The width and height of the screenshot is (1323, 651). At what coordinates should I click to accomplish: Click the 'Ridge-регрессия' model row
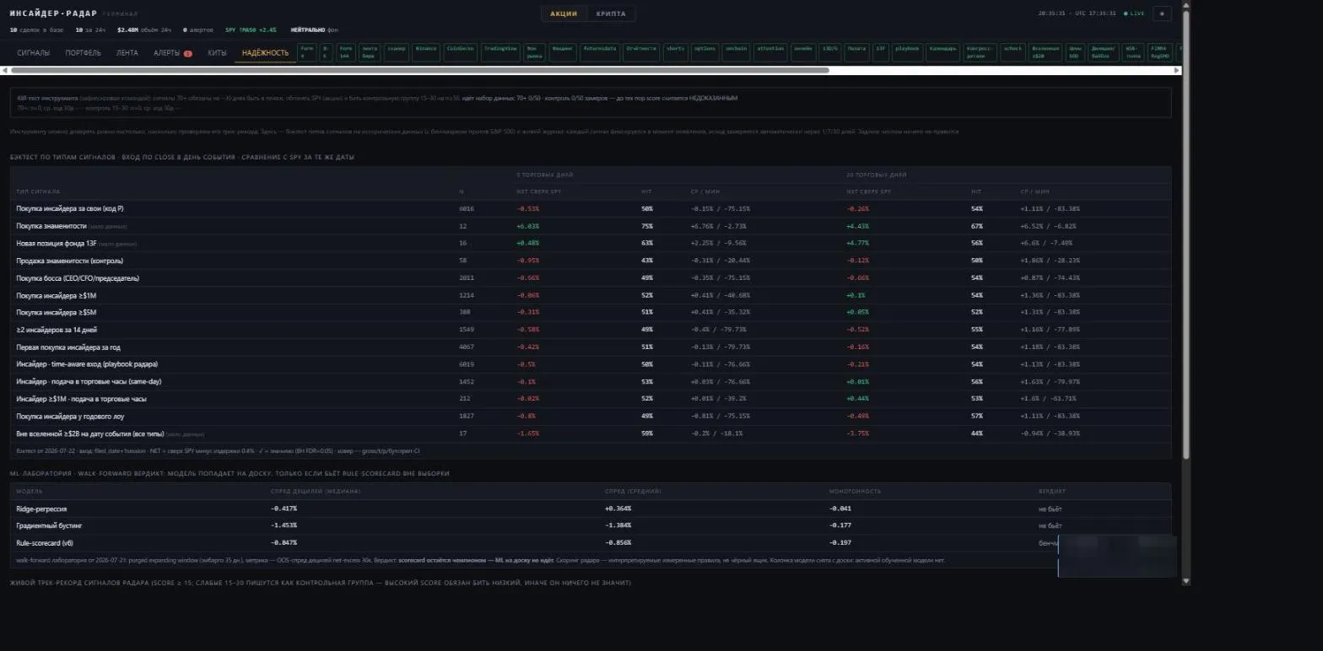591,508
